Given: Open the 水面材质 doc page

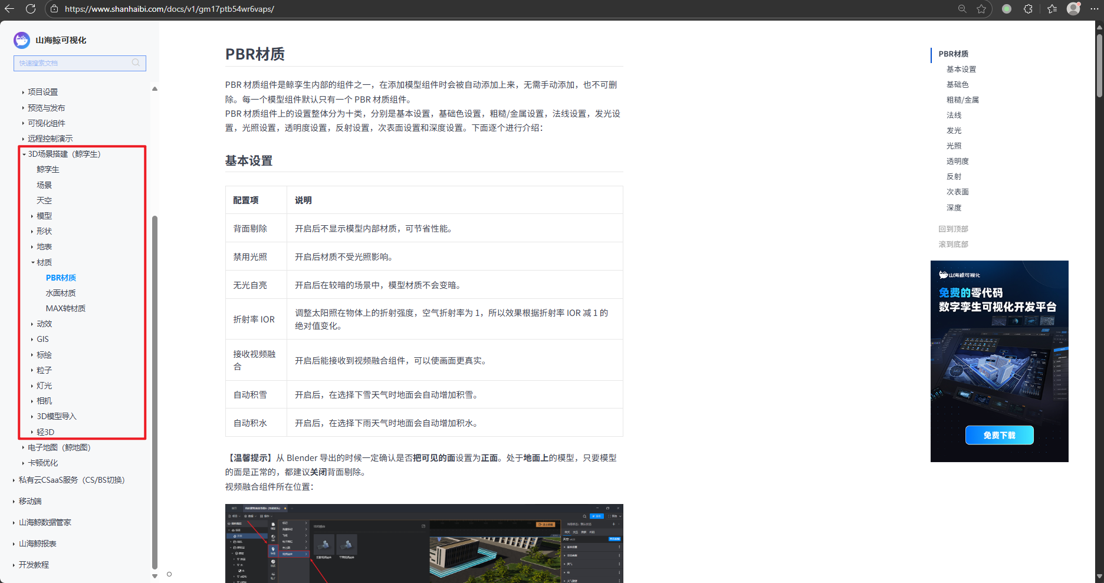Looking at the screenshot, I should tap(61, 293).
